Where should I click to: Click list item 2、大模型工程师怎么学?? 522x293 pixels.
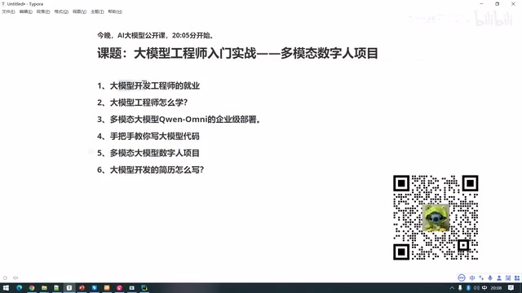143,103
